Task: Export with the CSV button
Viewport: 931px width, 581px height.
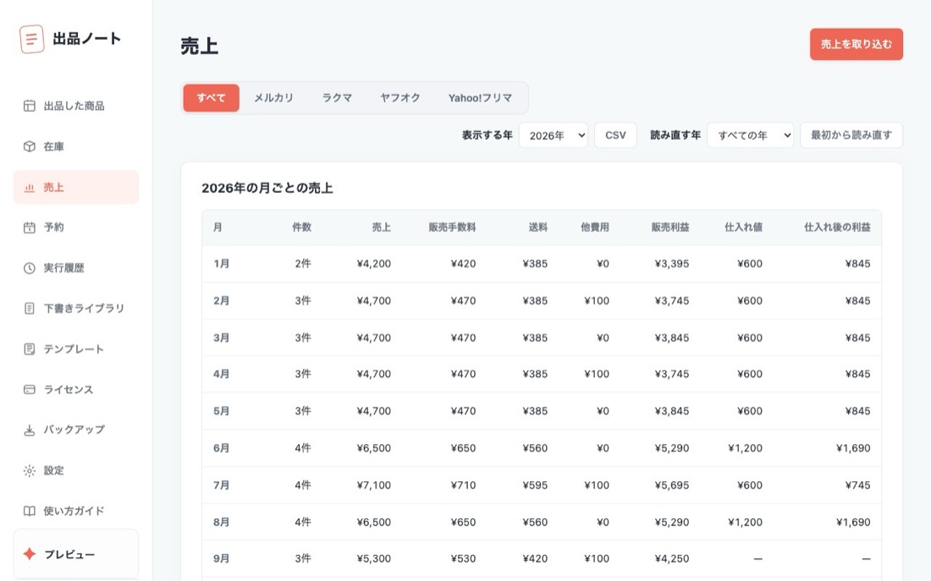Action: point(615,135)
